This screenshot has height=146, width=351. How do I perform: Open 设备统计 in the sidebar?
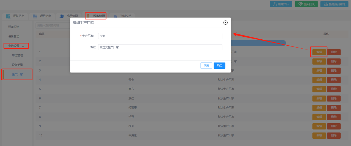14,27
